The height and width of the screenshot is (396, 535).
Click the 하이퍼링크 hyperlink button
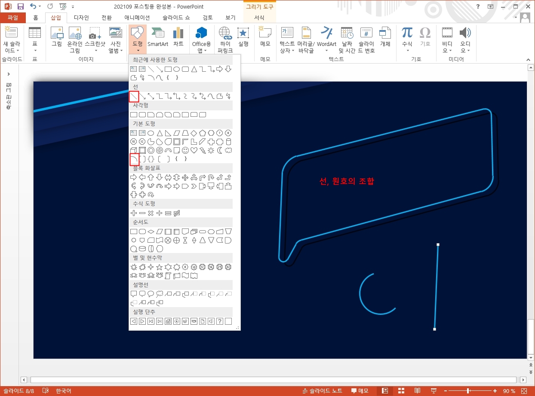tap(225, 40)
